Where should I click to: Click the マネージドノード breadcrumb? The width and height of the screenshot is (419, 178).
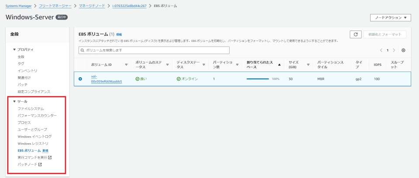(x=92, y=6)
